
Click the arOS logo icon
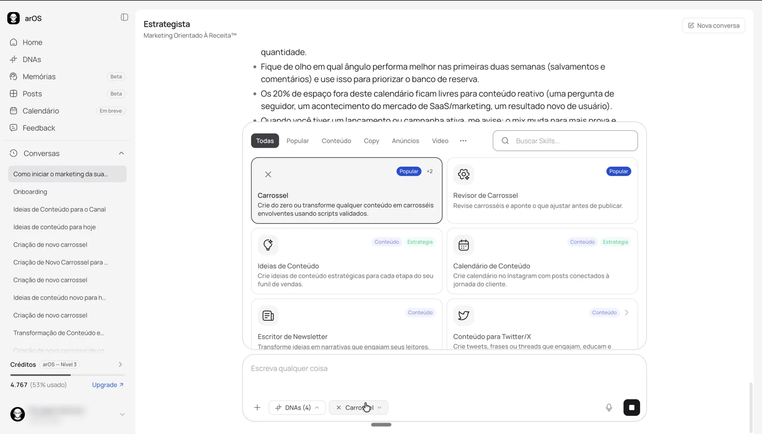13,18
